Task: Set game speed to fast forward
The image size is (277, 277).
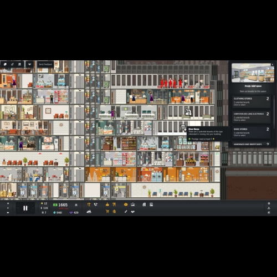Action: pos(8,213)
